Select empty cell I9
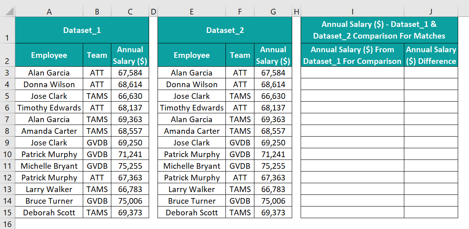 pos(352,143)
